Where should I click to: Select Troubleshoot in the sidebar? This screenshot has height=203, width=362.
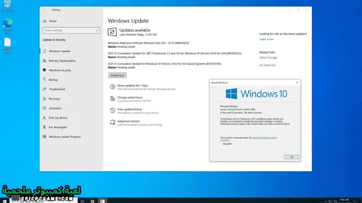click(57, 89)
